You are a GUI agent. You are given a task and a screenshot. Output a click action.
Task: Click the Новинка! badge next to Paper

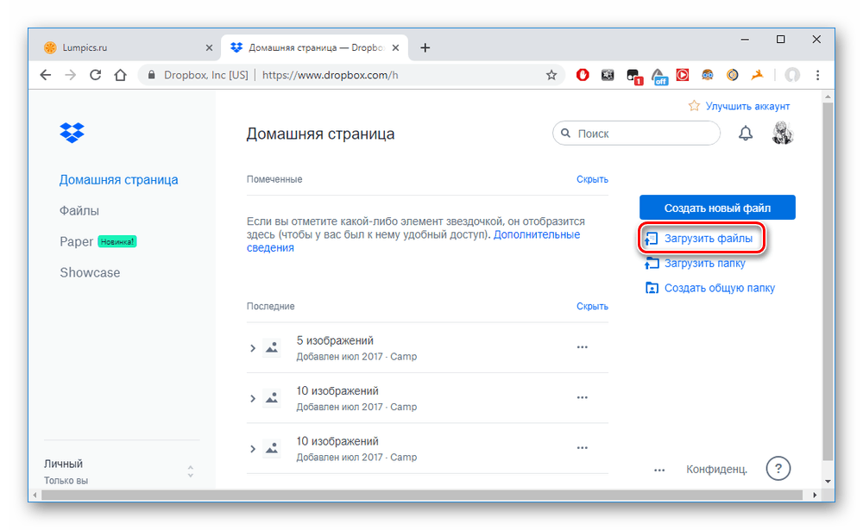tap(117, 241)
